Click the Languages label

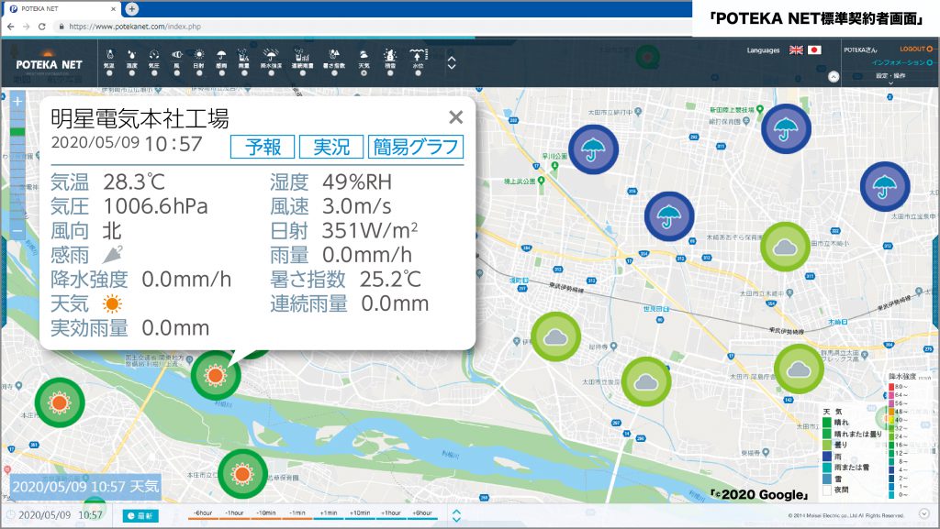point(763,50)
